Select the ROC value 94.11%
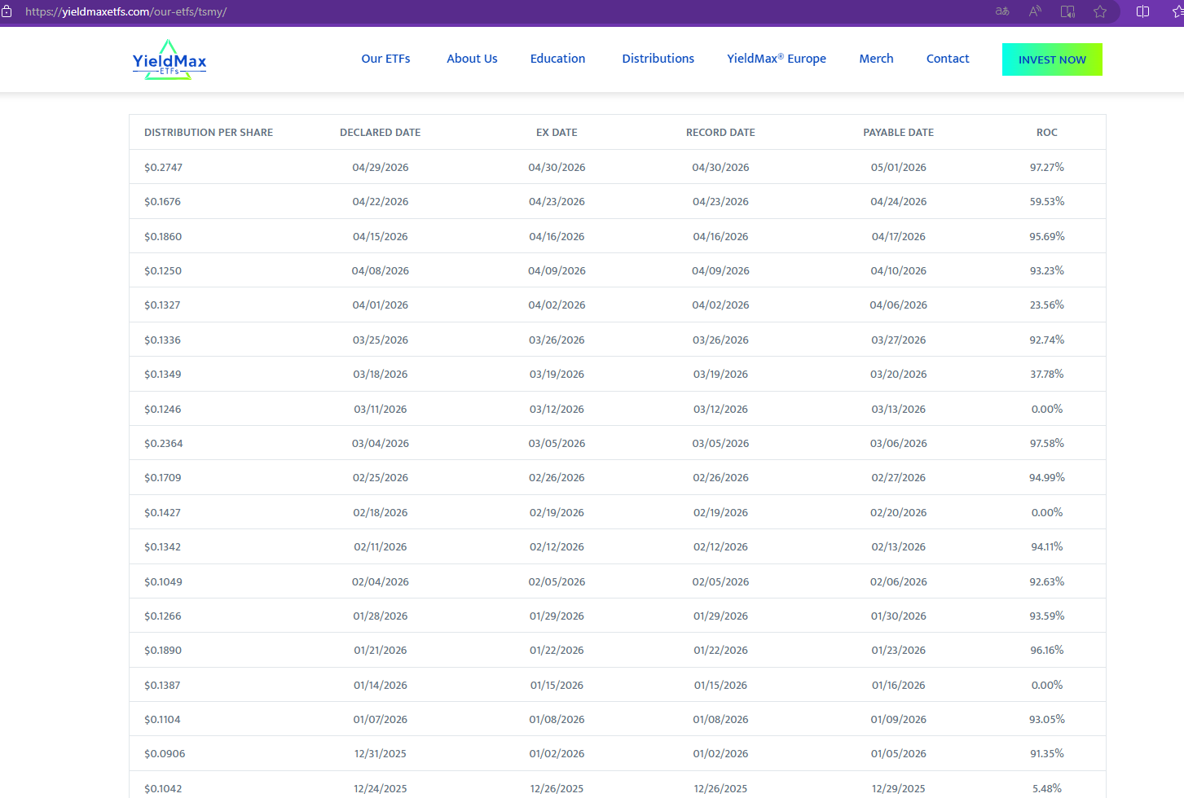The image size is (1184, 798). (x=1047, y=547)
